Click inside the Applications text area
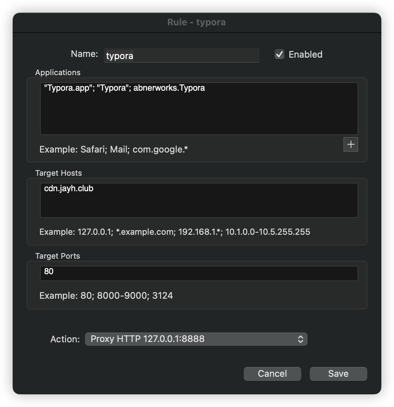Viewport: 394px width, 407px height. tap(199, 112)
